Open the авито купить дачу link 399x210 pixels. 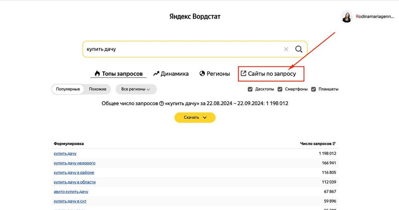[71, 192]
